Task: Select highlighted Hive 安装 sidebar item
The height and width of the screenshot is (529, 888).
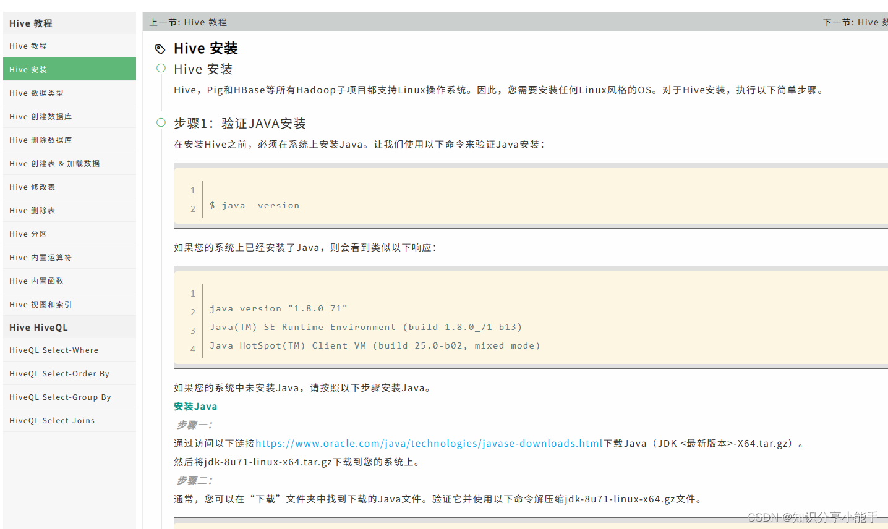Action: coord(69,69)
